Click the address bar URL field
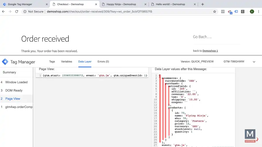This screenshot has width=262, height=147. pyautogui.click(x=113, y=12)
